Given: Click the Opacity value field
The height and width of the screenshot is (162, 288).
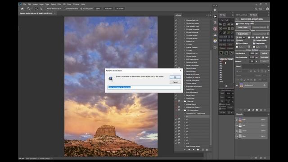Looking at the screenshot, I should pyautogui.click(x=252, y=61).
